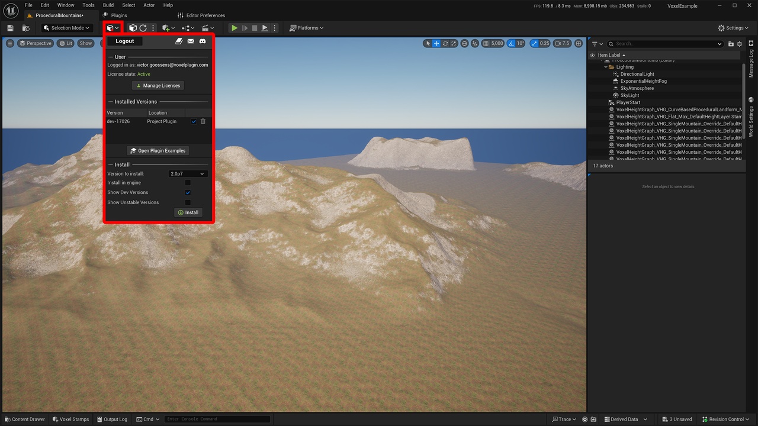The width and height of the screenshot is (758, 426).
Task: Open the Voxel Plugin cube dropdown
Action: click(113, 28)
